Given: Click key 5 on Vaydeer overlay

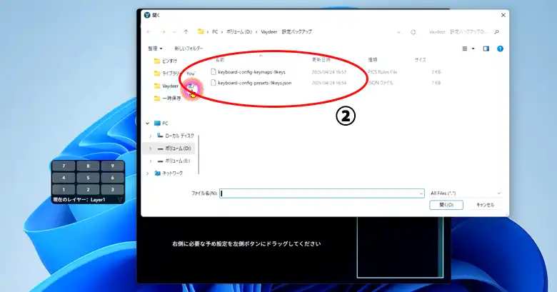Looking at the screenshot, I should coord(88,178).
